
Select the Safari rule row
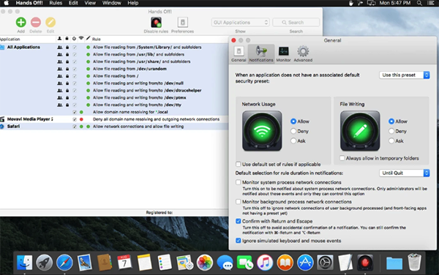[x=114, y=127]
